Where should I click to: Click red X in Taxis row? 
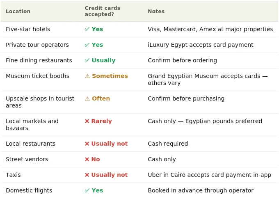coord(87,175)
